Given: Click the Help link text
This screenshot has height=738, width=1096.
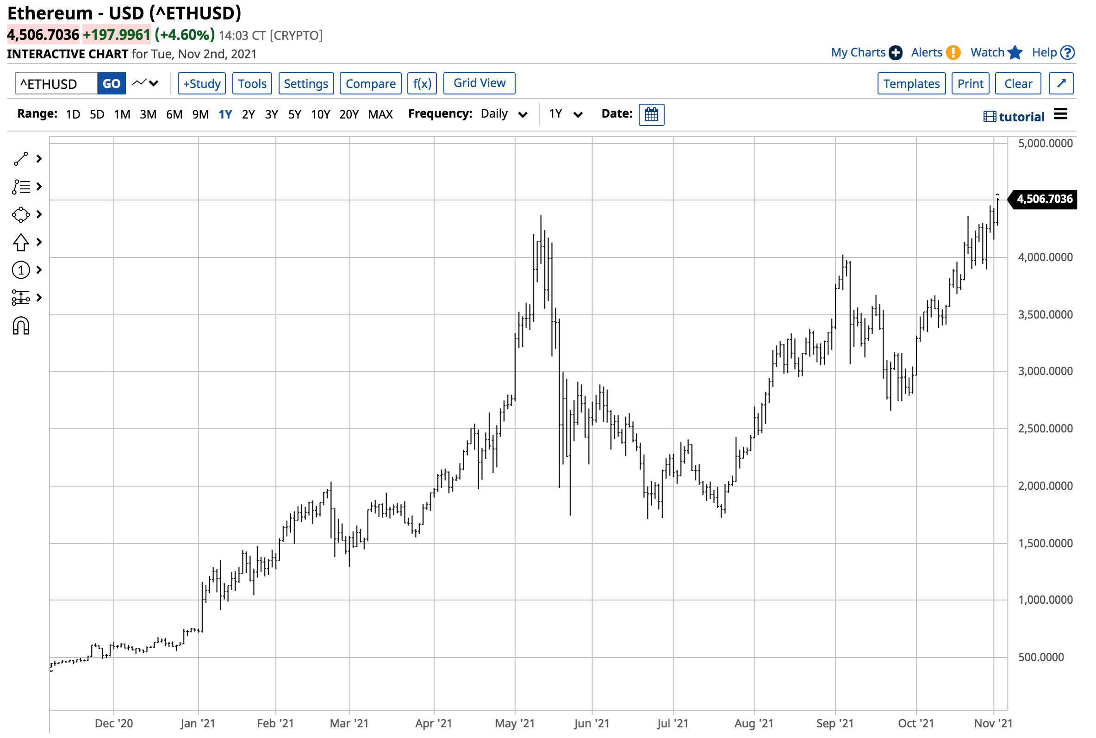Looking at the screenshot, I should [x=1045, y=52].
